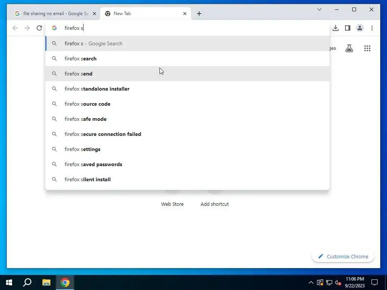
Task: Open a new tab with the plus button
Action: pos(199,14)
